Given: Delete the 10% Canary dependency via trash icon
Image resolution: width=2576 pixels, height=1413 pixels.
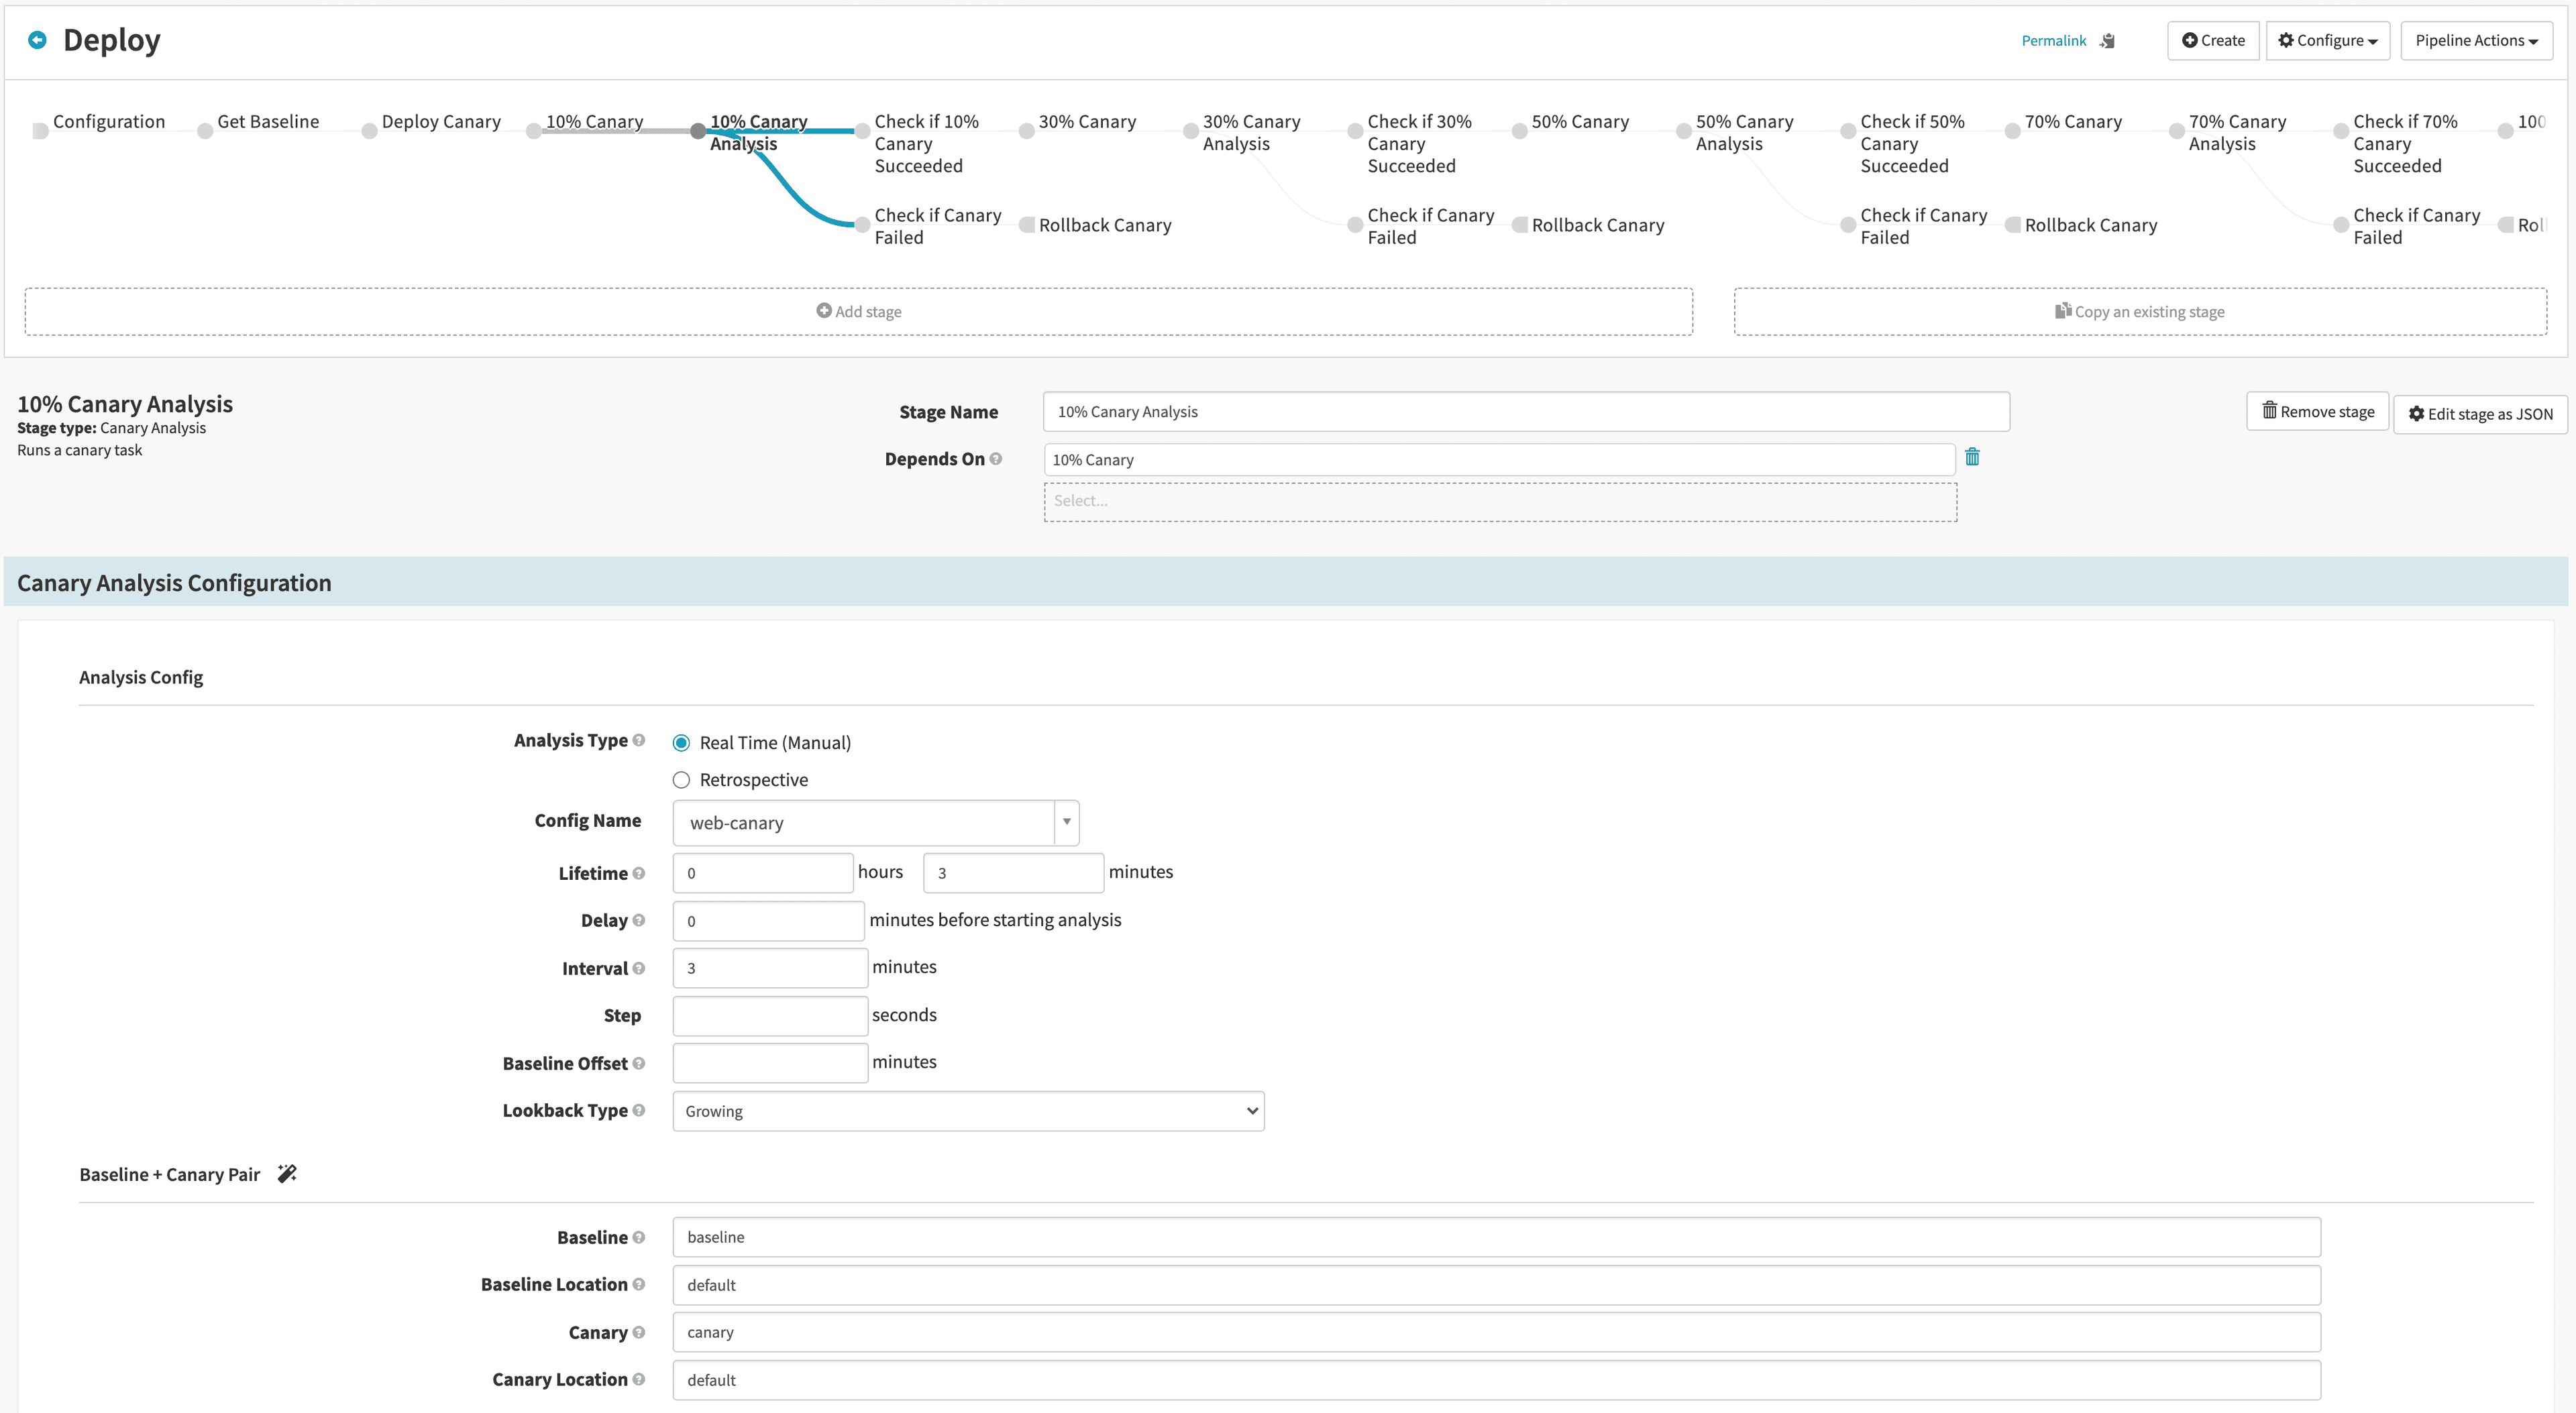Looking at the screenshot, I should coord(1972,457).
